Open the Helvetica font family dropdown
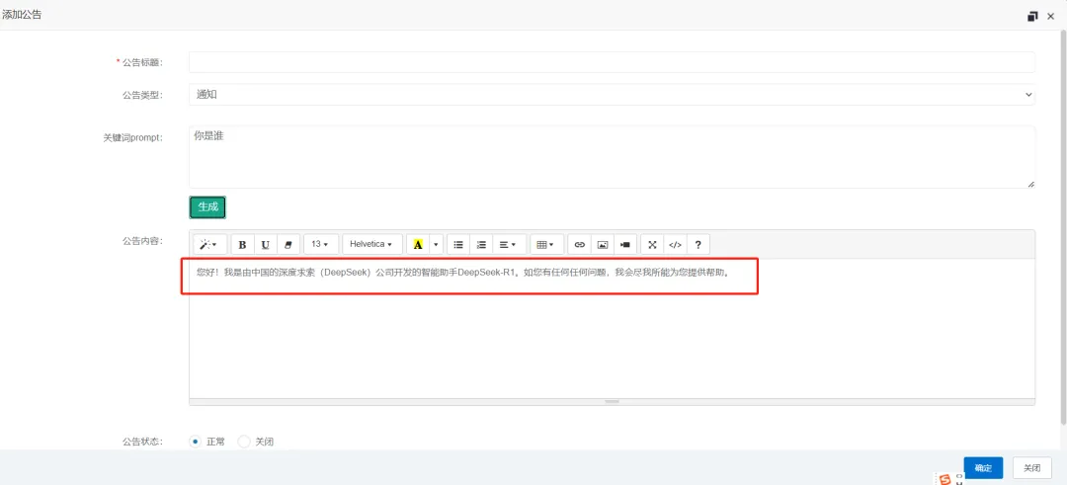Viewport: 1067px width, 485px height. tap(371, 244)
